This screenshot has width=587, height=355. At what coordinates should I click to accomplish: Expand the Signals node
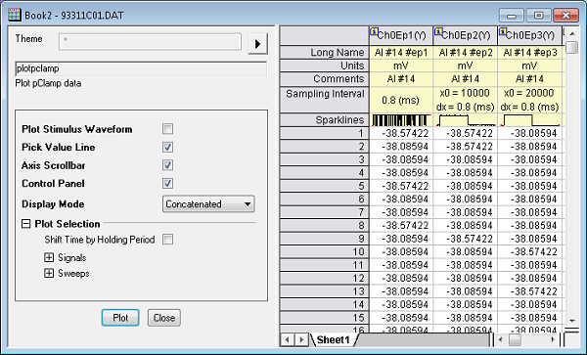(49, 258)
